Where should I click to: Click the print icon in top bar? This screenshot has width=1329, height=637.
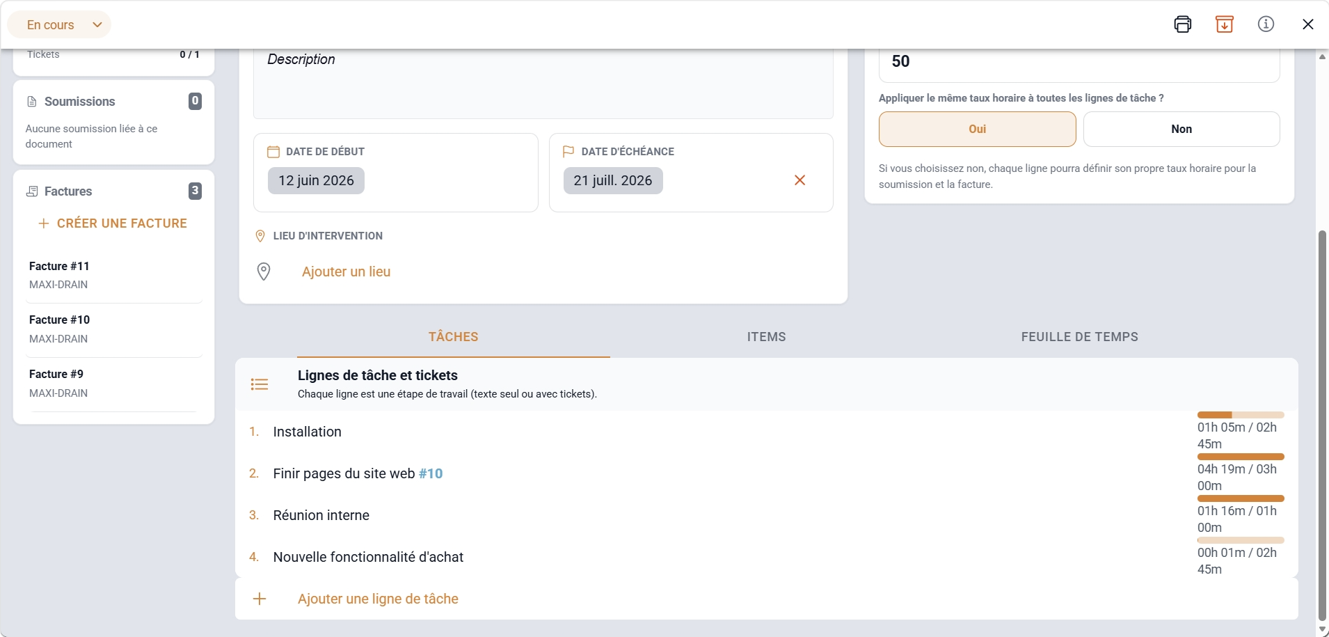click(x=1182, y=24)
